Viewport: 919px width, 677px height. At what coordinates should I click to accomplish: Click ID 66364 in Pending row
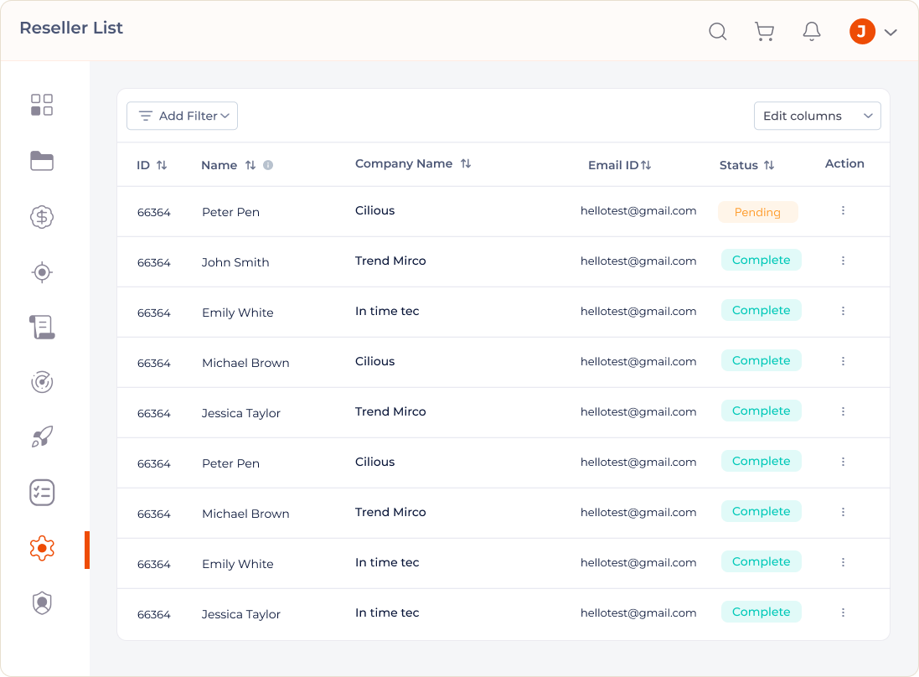tap(153, 212)
